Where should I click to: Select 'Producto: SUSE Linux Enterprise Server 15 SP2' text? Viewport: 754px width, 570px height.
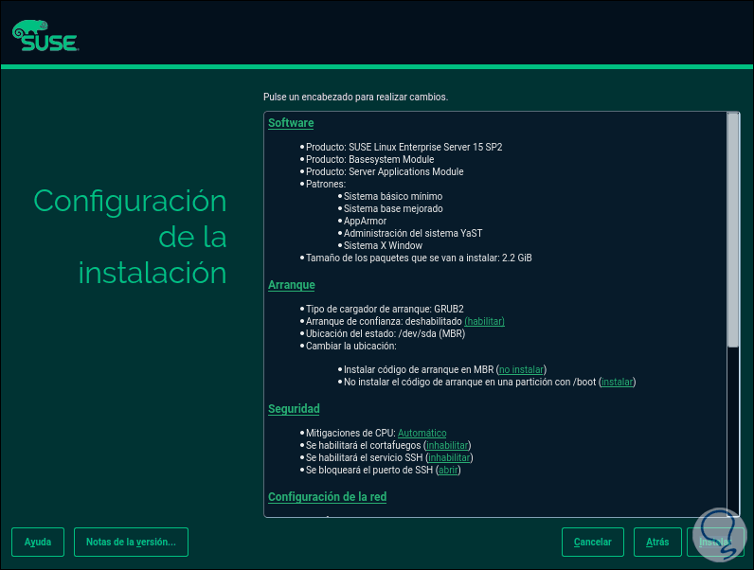pyautogui.click(x=404, y=147)
